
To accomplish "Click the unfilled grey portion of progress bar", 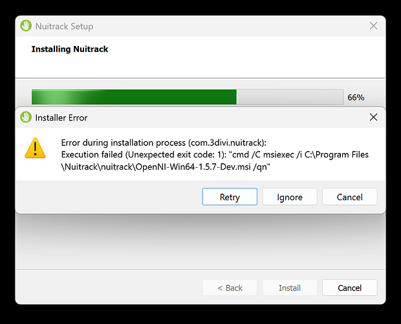I will pos(290,97).
